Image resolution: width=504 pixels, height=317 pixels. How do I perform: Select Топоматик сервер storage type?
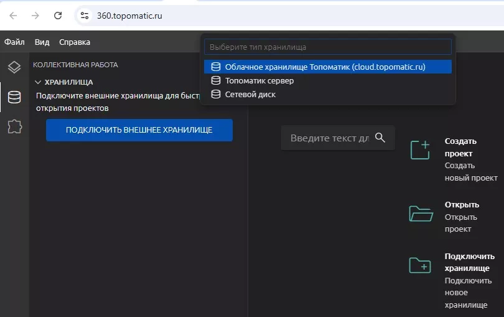(259, 80)
